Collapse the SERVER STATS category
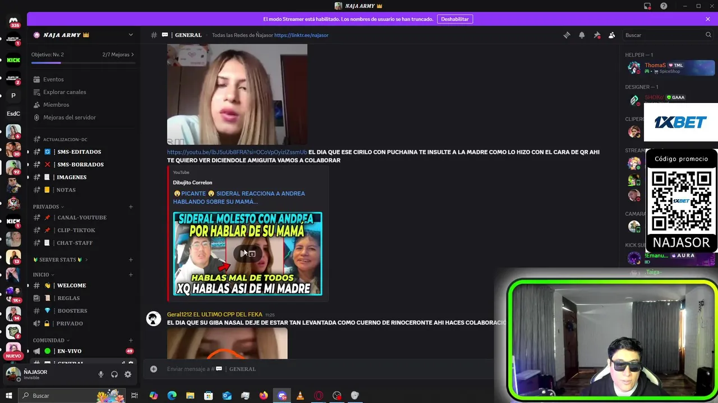This screenshot has width=718, height=403. tap(60, 260)
